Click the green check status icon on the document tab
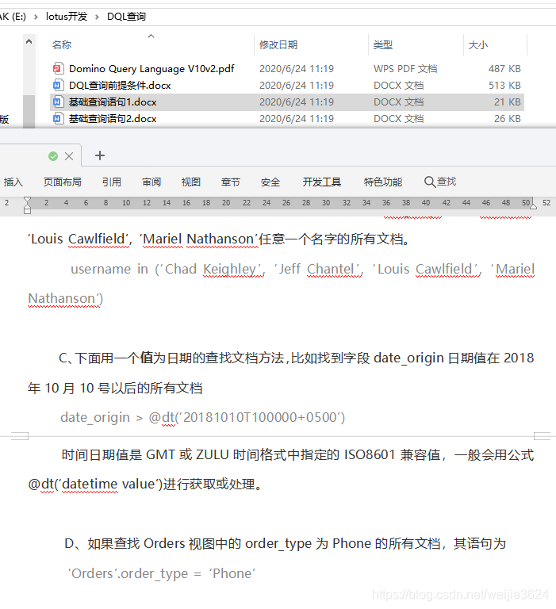 pyautogui.click(x=53, y=156)
